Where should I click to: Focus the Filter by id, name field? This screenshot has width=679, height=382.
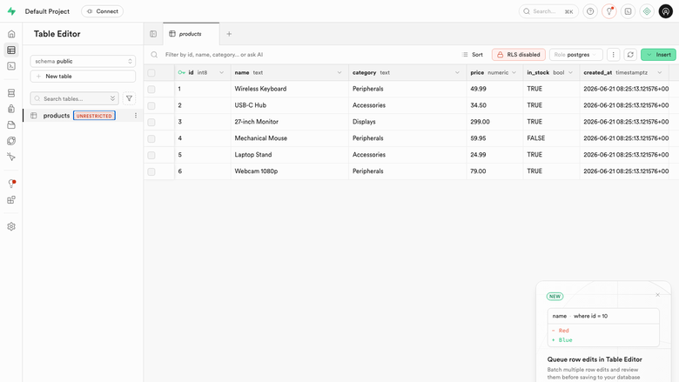point(303,55)
